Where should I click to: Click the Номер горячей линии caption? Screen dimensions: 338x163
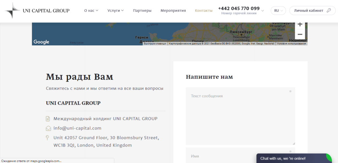239,13
